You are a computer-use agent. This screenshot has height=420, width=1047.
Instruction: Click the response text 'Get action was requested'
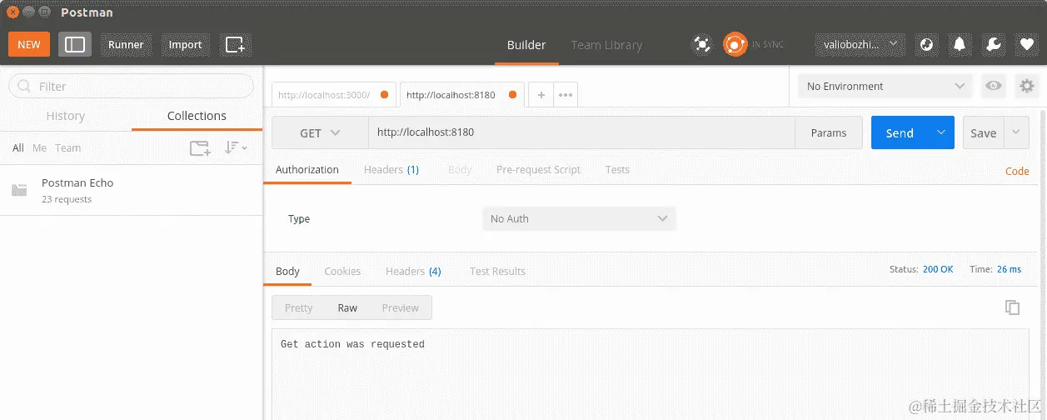352,344
